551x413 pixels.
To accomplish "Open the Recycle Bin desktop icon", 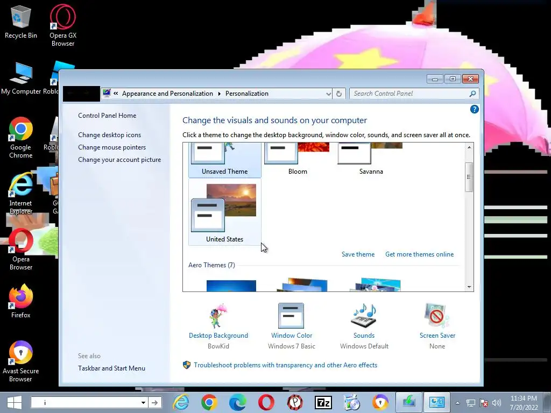I will click(x=21, y=22).
